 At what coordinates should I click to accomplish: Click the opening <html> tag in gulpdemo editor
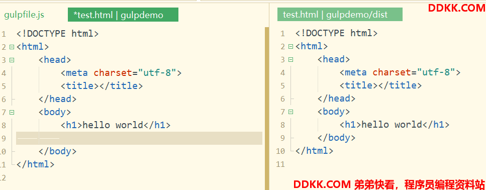(33, 47)
